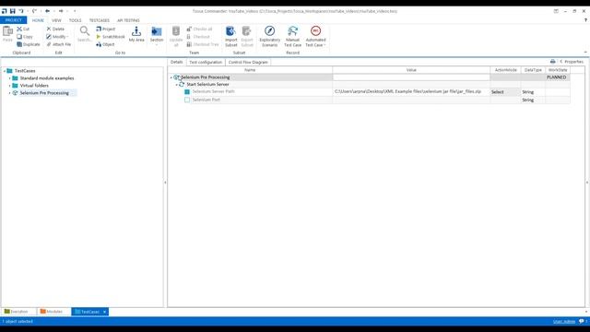
Task: Start an Exploratory Scenario recording
Action: point(270,30)
